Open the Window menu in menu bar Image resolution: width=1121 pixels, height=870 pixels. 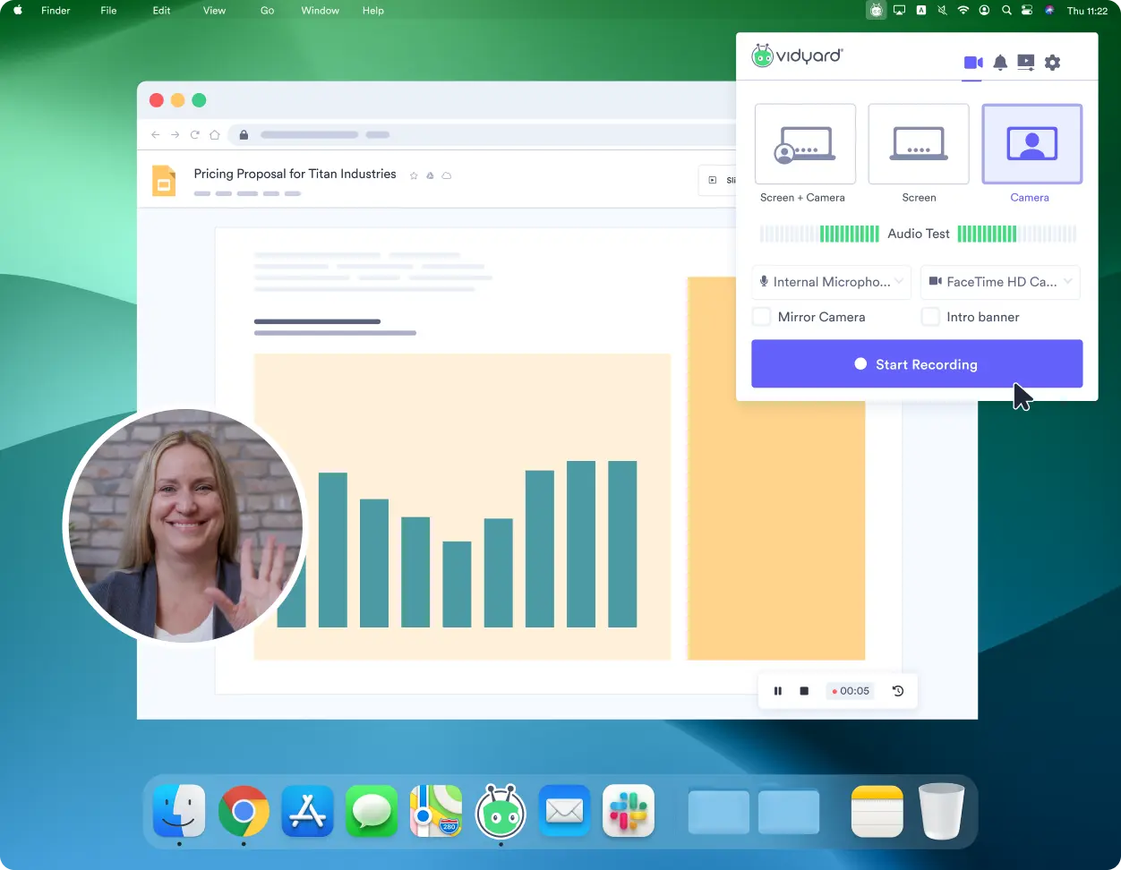(320, 11)
